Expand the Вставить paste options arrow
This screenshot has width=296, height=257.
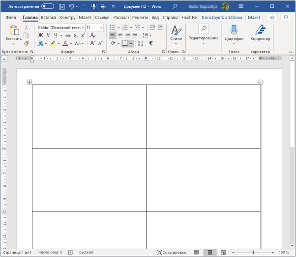(x=13, y=44)
